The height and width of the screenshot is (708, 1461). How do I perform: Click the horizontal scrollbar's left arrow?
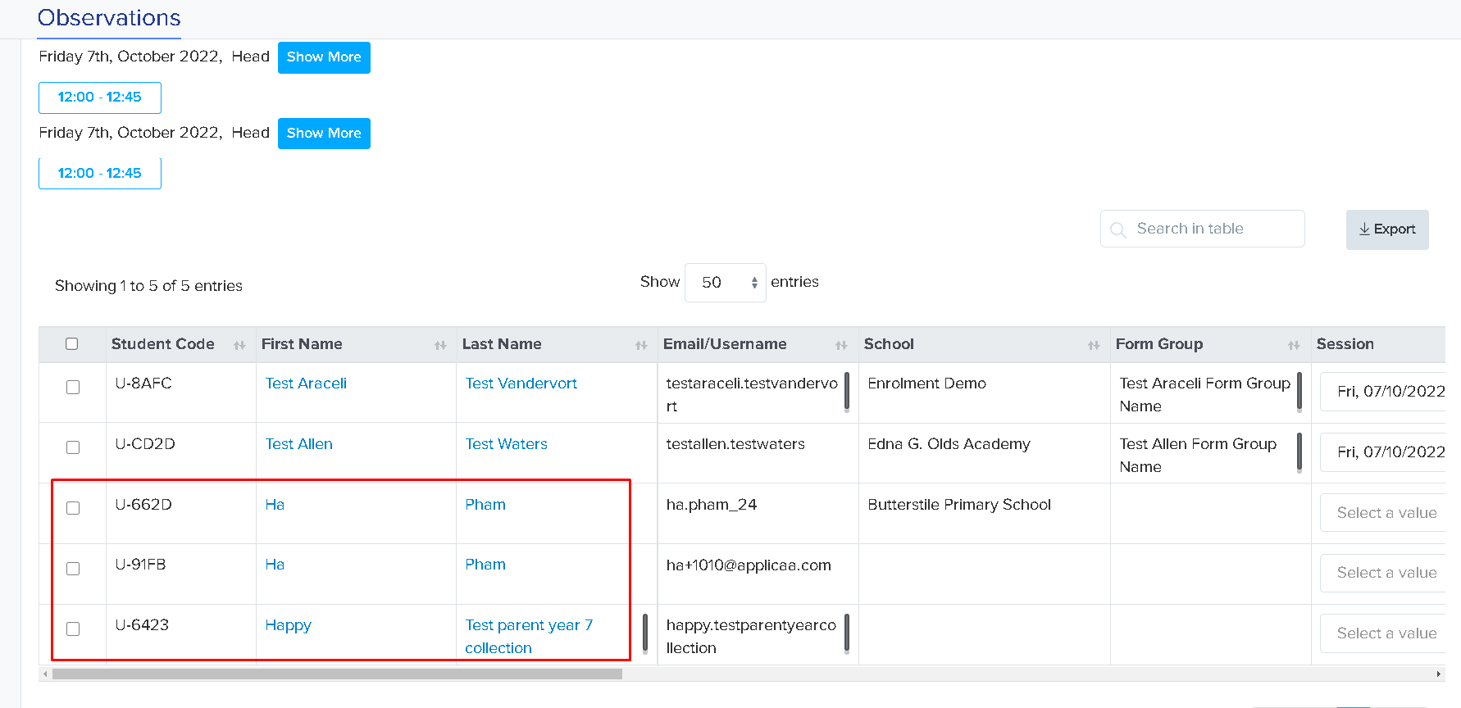click(45, 674)
